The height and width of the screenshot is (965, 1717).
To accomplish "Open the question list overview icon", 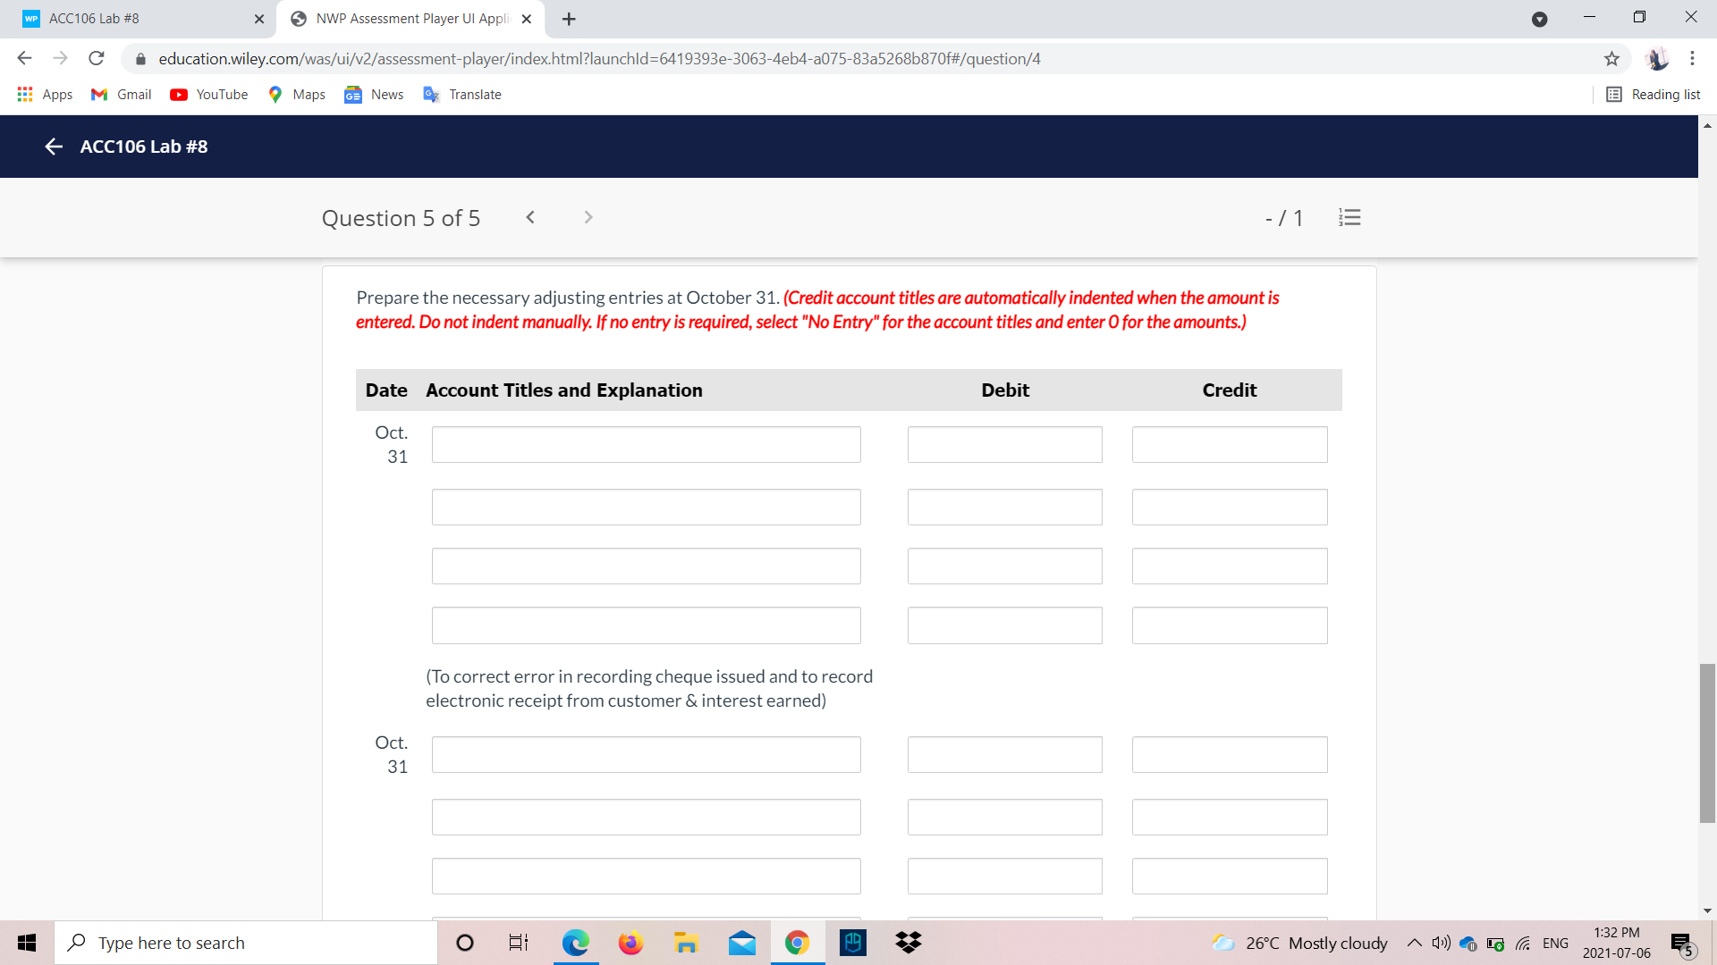I will pos(1349,217).
